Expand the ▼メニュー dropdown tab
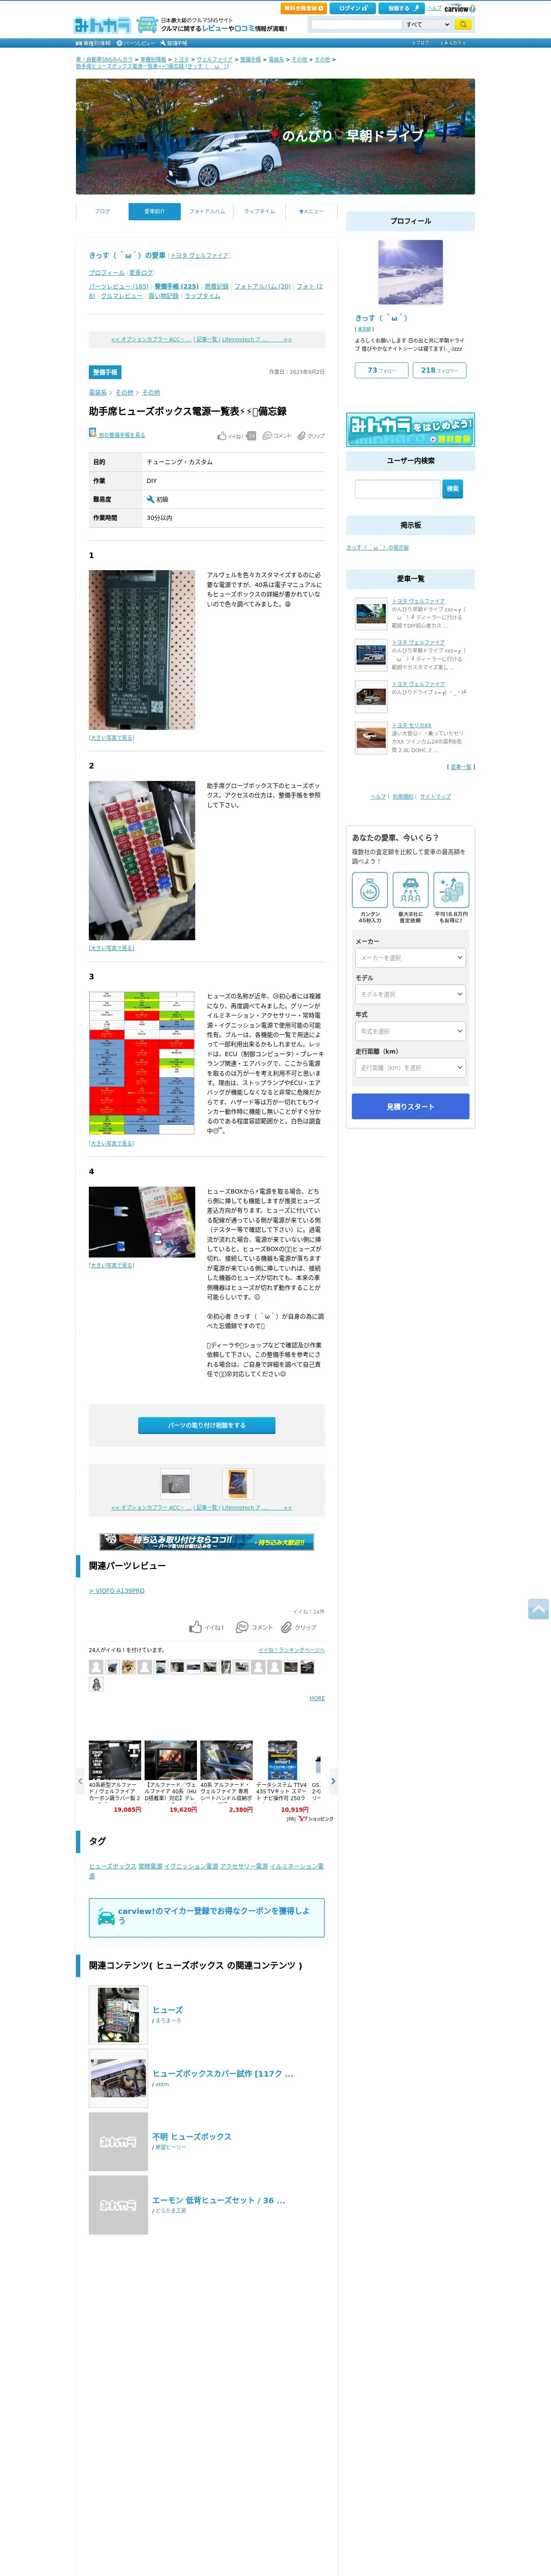551x2576 pixels. pyautogui.click(x=311, y=211)
